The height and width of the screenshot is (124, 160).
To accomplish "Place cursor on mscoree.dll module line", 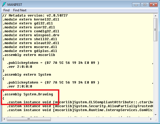I will coord(30,47).
